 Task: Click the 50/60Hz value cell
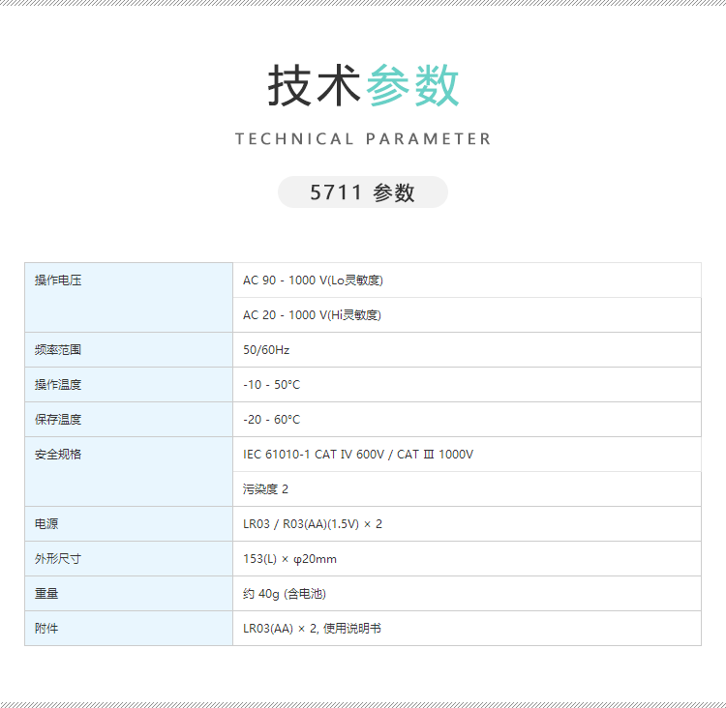tap(467, 350)
